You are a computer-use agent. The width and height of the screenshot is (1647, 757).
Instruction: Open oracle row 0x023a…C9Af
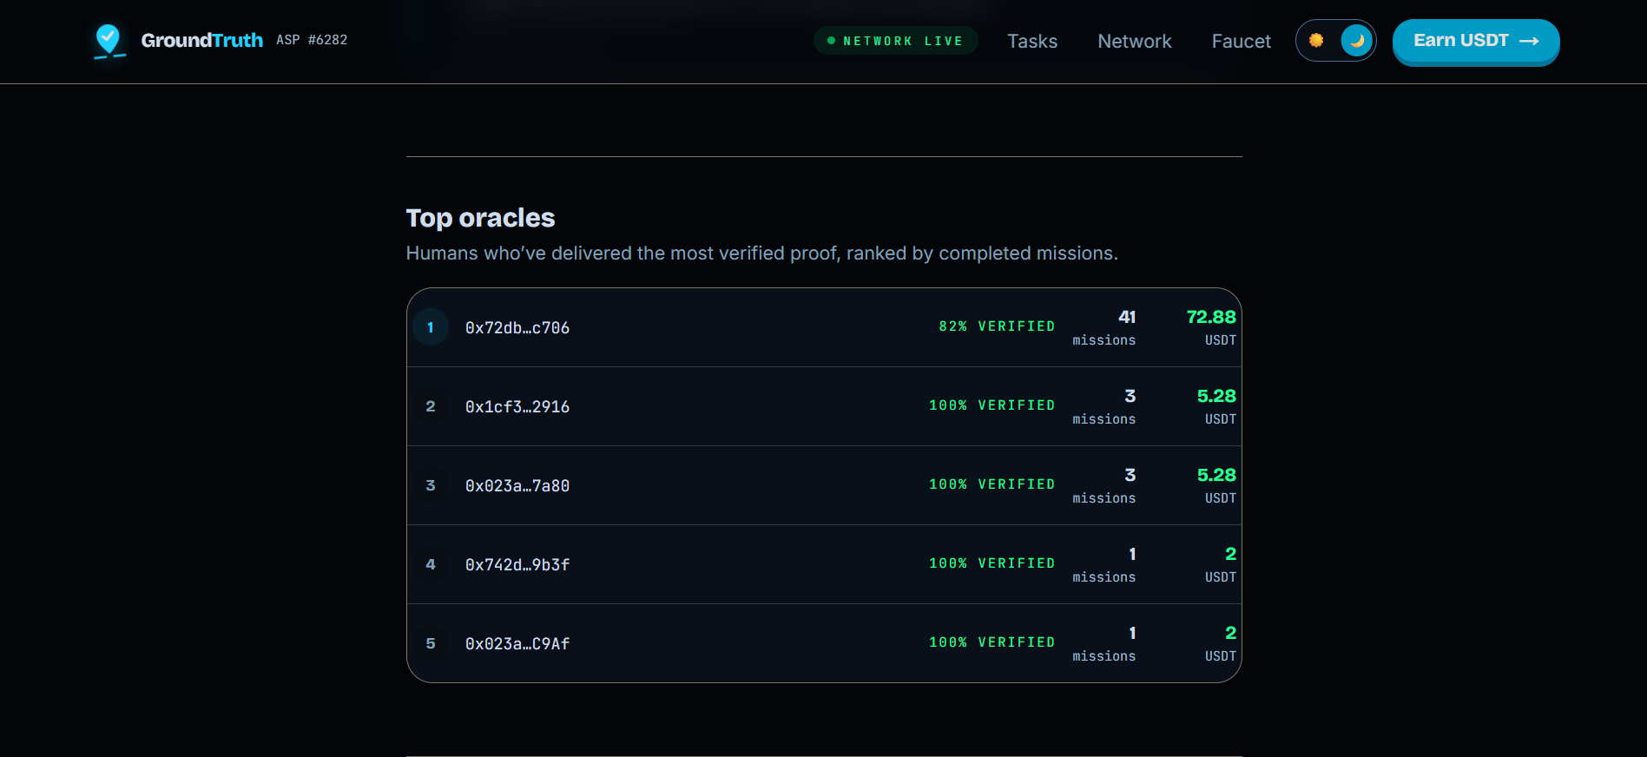tap(824, 643)
